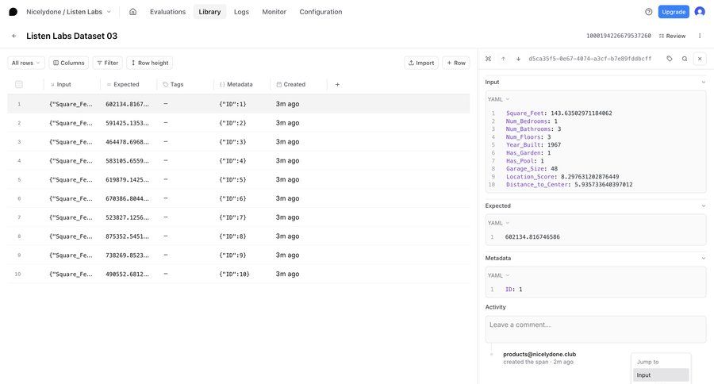Click row ID d5ca35f5-0e67-4074 text
The height and width of the screenshot is (384, 714).
589,59
